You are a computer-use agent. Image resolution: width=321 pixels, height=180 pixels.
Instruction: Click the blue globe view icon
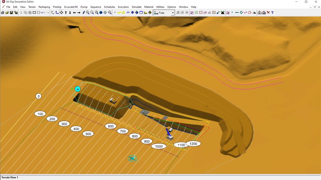click(101, 13)
